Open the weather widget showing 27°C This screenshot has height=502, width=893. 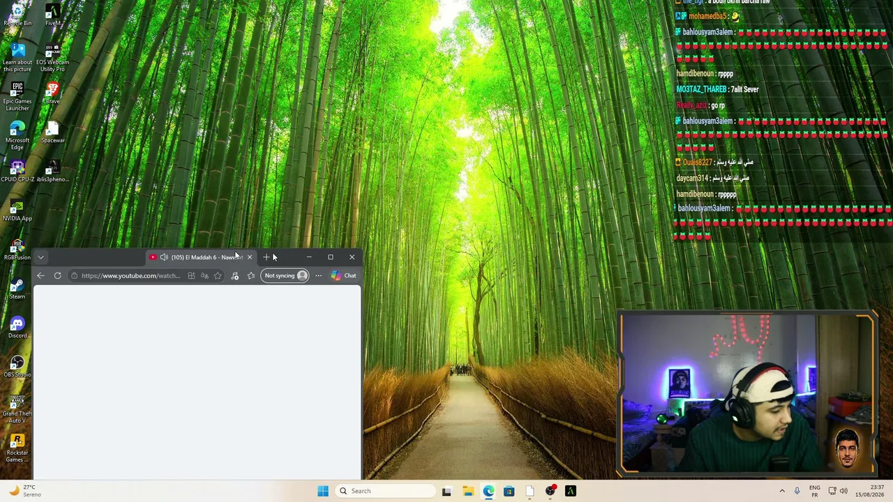pos(23,491)
